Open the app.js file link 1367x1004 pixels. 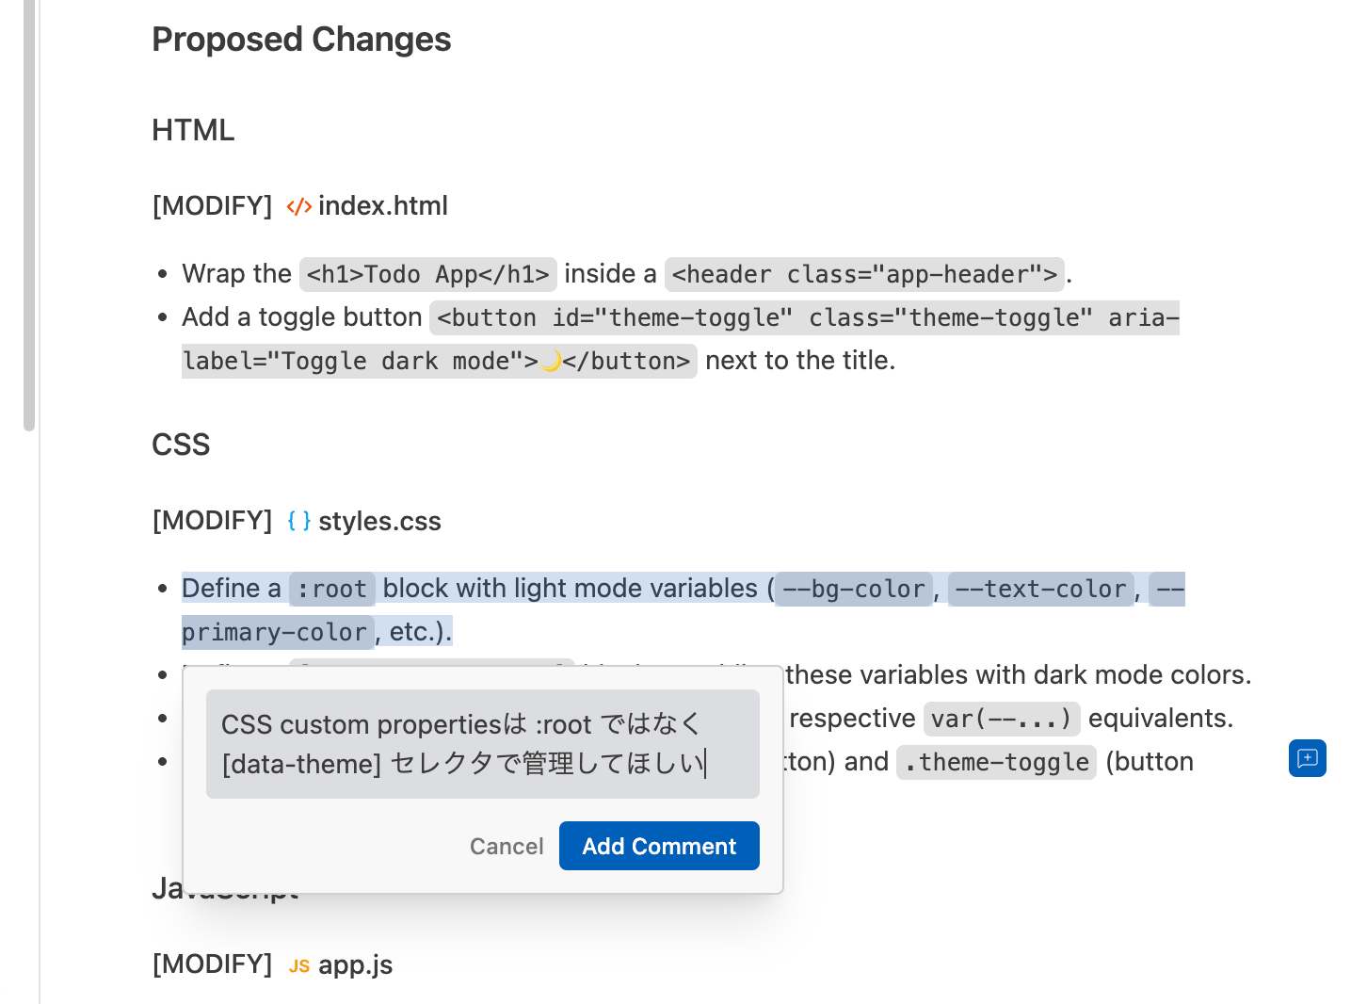[355, 965]
